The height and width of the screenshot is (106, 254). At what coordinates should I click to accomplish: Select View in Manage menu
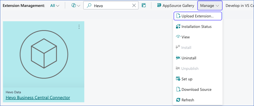point(198,37)
